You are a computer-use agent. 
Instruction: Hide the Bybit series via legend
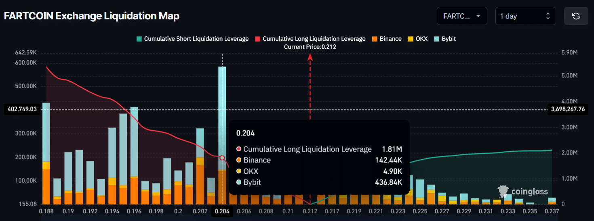coord(444,39)
